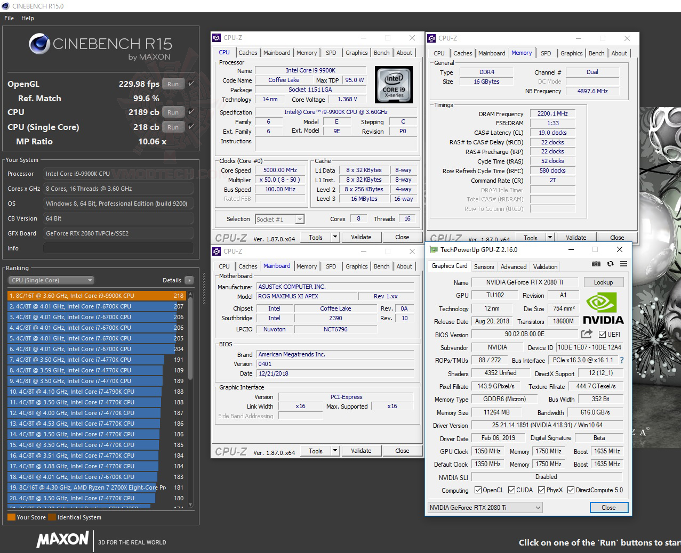This screenshot has height=553, width=681.
Task: Click the BIOS Version 0401 field
Action: (x=335, y=364)
